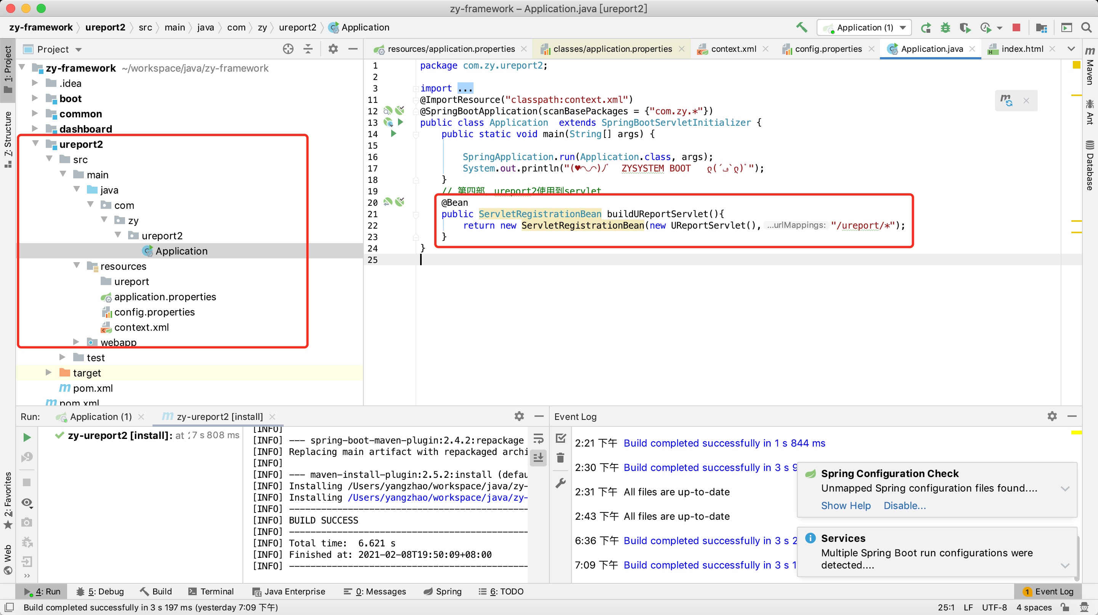Click the Disable... link in Spring notification

point(904,506)
